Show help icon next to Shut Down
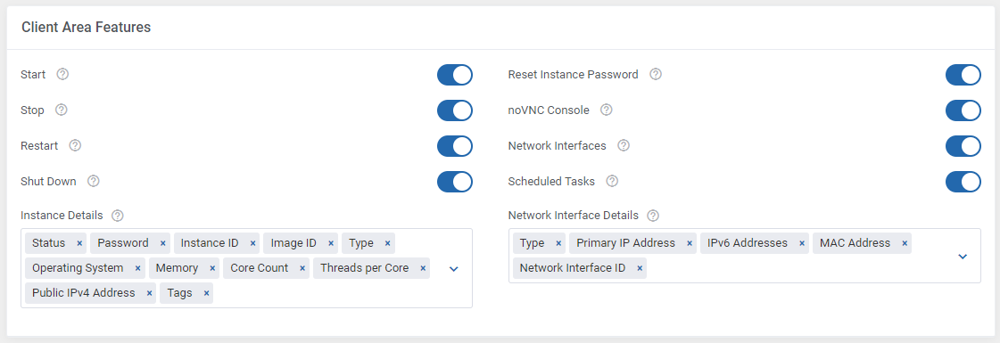This screenshot has width=1000, height=343. 93,182
